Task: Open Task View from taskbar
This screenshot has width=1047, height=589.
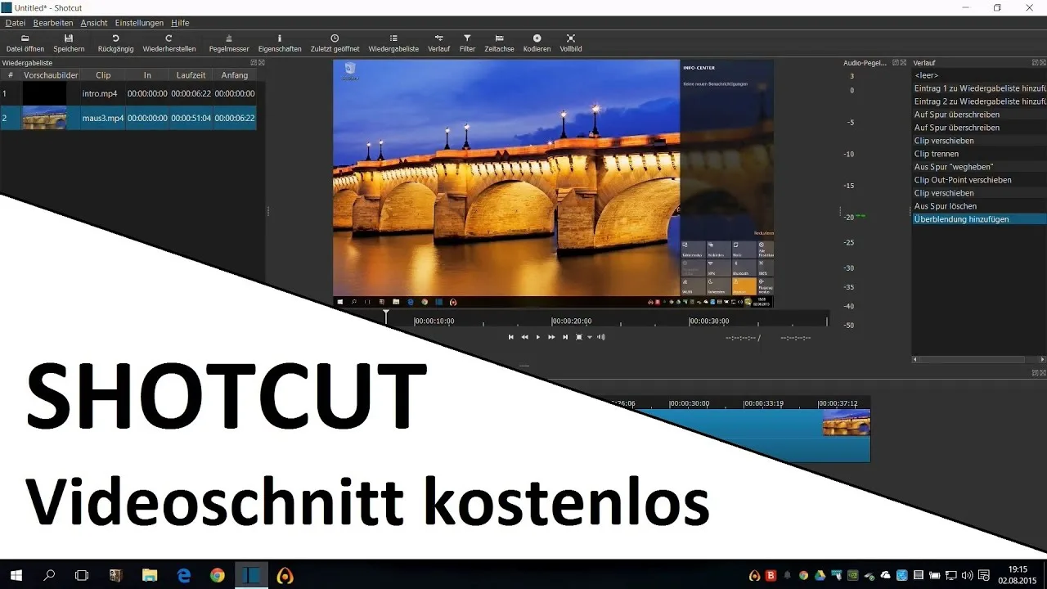Action: point(82,575)
